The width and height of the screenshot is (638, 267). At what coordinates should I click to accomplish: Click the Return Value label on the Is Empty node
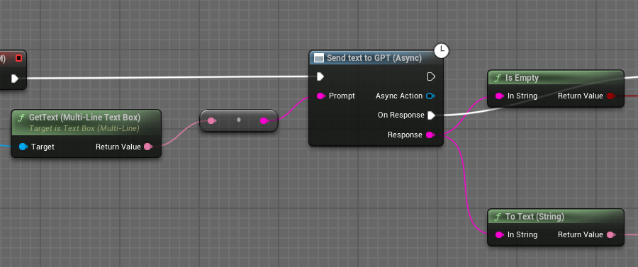(580, 96)
